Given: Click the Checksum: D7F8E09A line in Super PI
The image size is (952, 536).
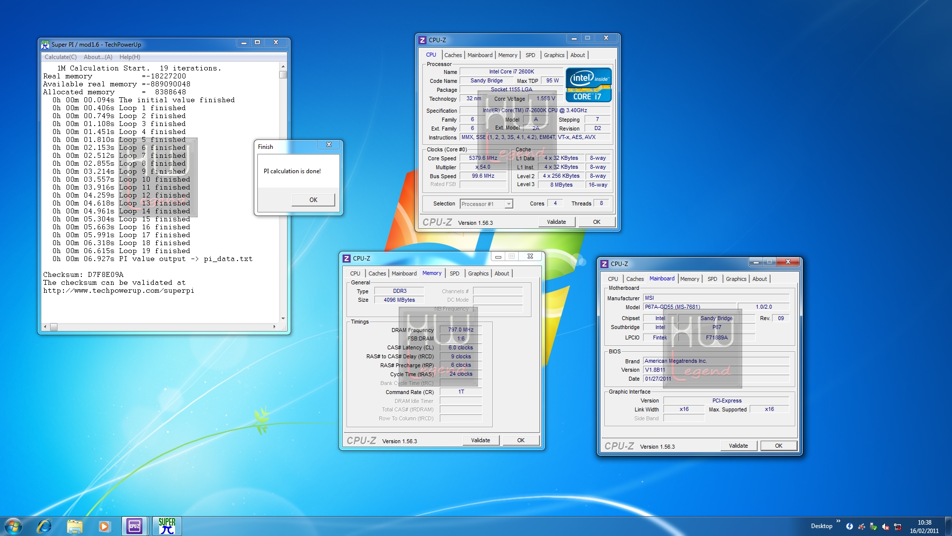Looking at the screenshot, I should click(83, 274).
